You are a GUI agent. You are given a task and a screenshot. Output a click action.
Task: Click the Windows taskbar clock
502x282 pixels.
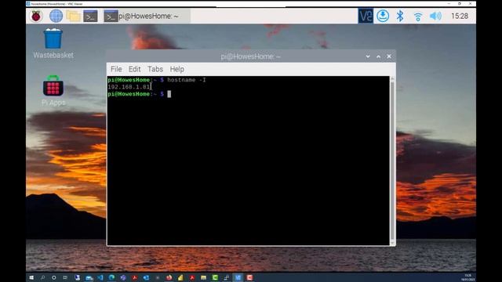[467, 277]
